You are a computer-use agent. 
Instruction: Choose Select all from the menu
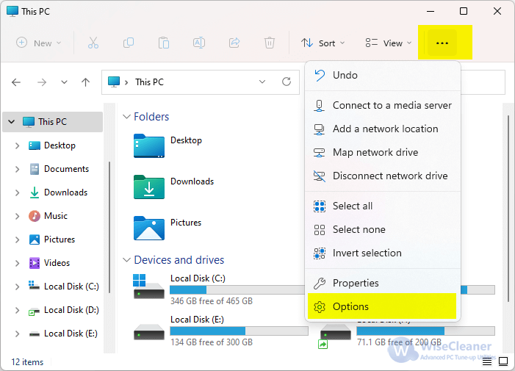click(383, 206)
